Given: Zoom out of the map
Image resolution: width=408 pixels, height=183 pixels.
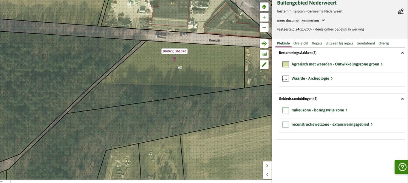Looking at the screenshot, I should coord(264,27).
